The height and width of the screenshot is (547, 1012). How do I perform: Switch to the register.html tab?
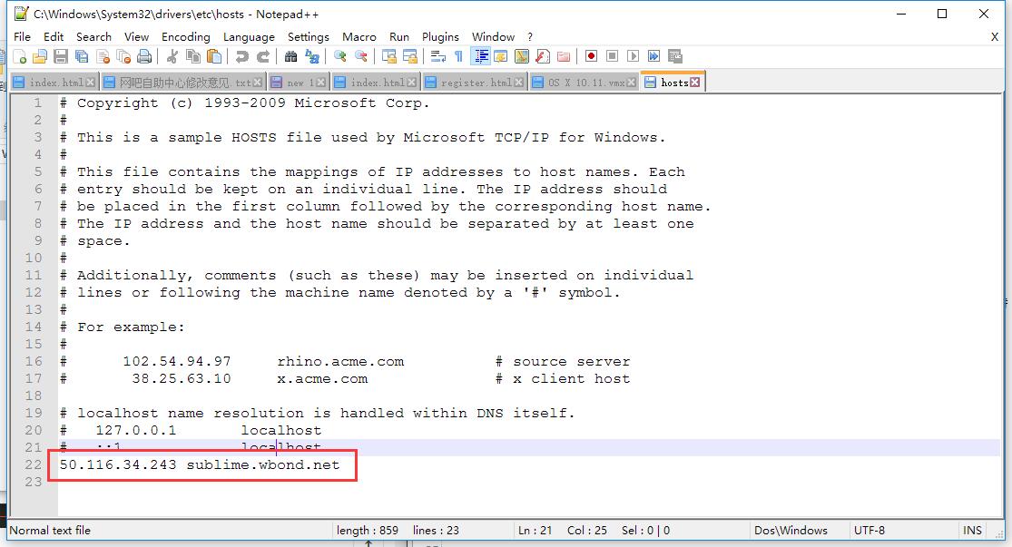pos(476,83)
